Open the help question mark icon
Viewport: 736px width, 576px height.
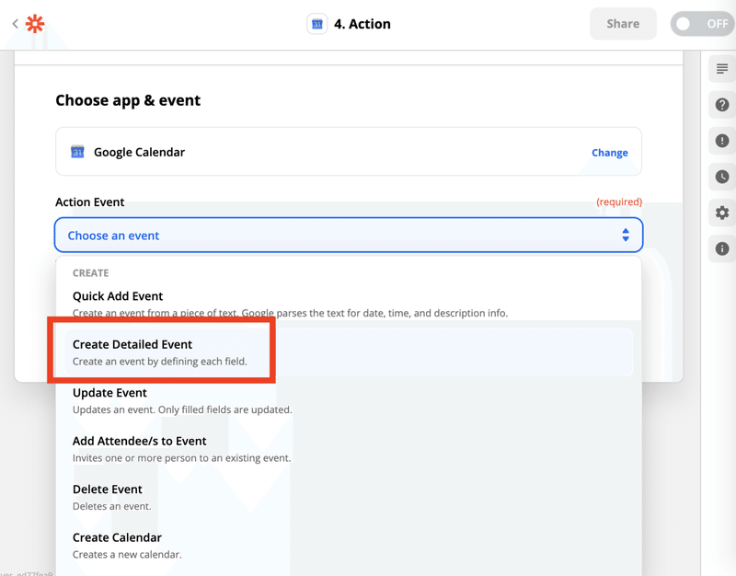[722, 105]
